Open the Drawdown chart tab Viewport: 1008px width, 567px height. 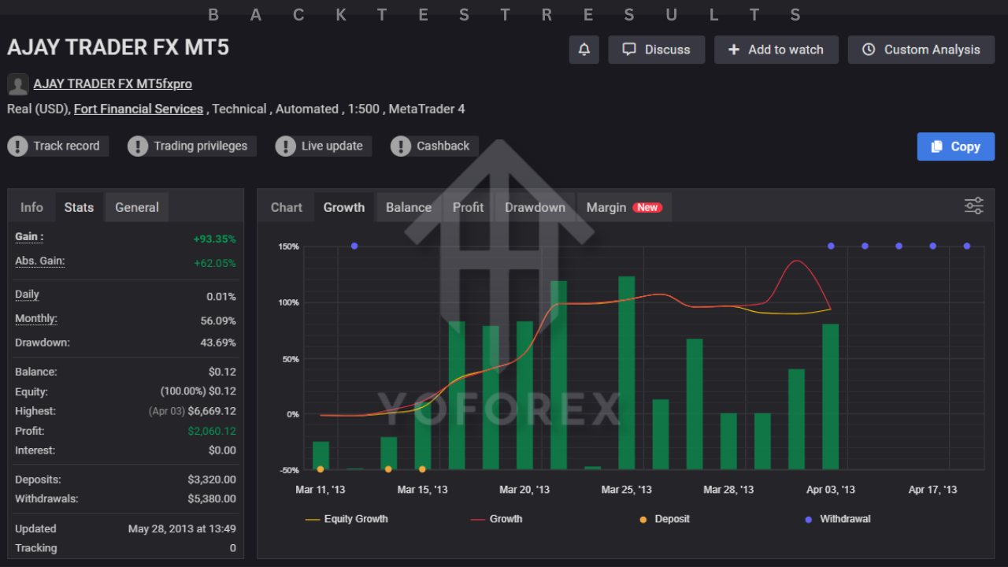[535, 208]
